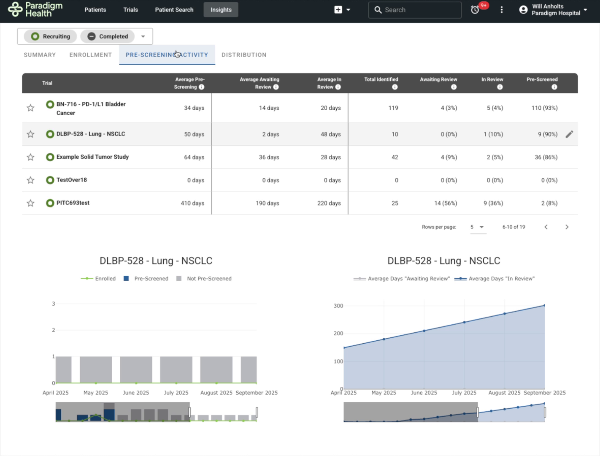Expand the Will Anholts account menu
600x456 pixels.
[553, 10]
